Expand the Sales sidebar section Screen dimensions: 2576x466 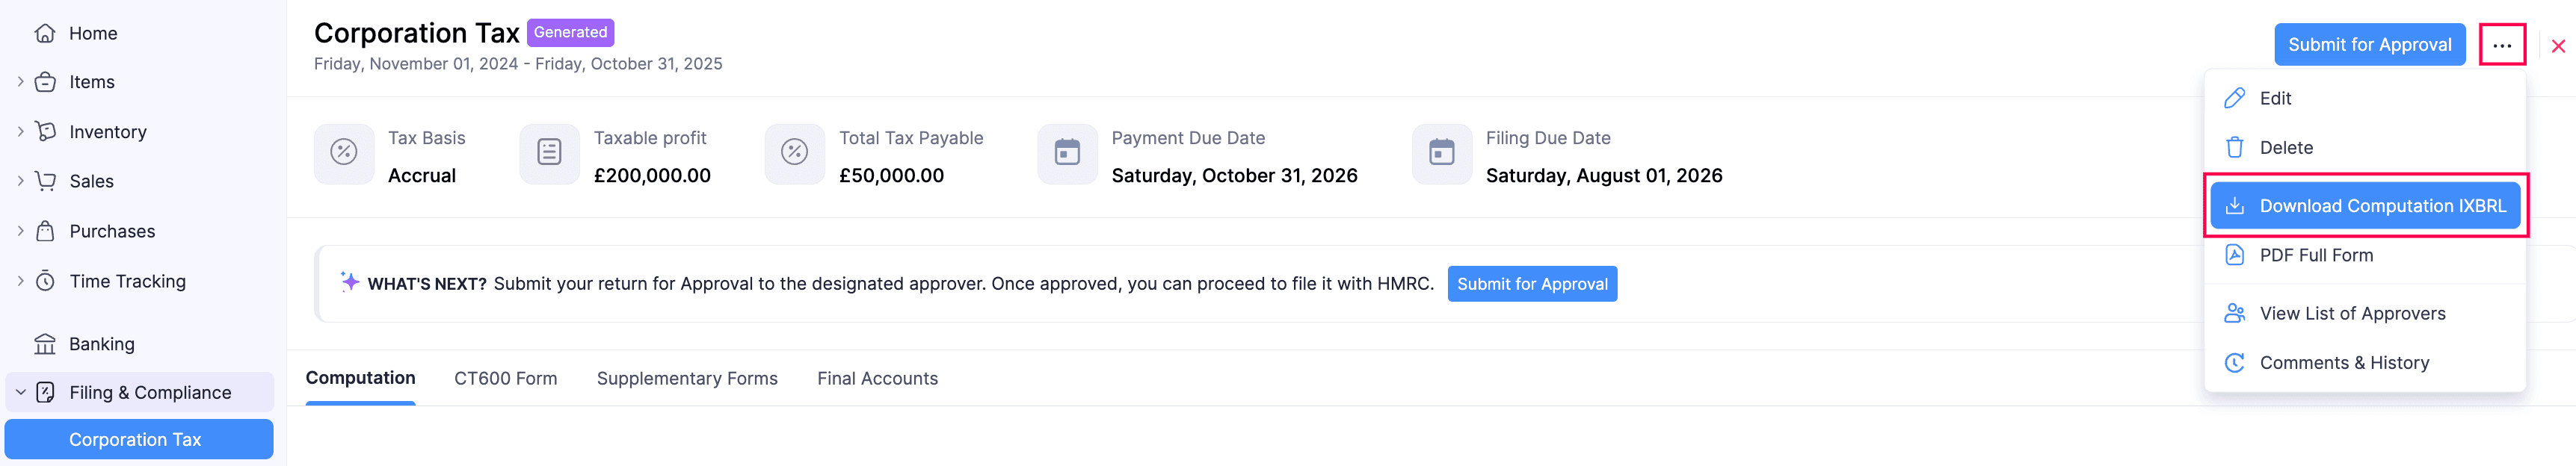point(21,181)
